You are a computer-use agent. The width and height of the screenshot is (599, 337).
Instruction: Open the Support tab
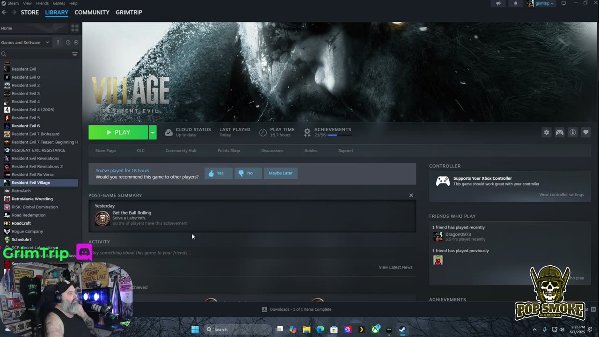[346, 151]
